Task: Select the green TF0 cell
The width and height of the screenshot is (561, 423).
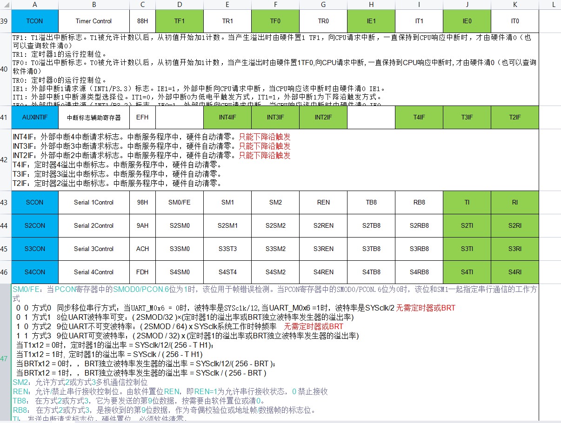Action: (x=275, y=21)
